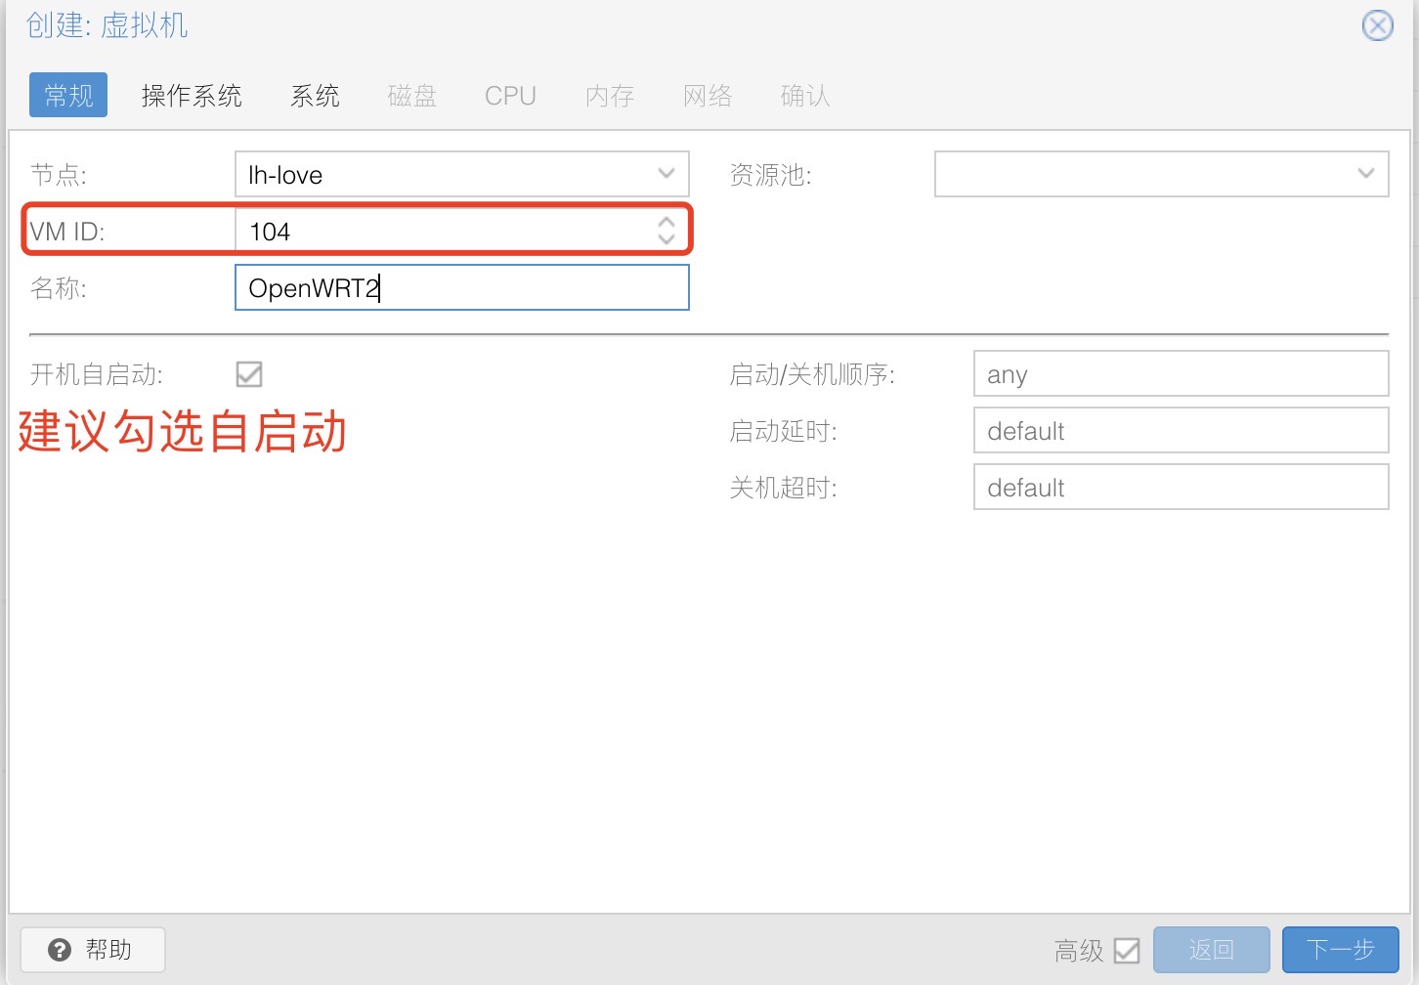The width and height of the screenshot is (1419, 985).
Task: Toggle the 高级 advanced checkbox
Action: point(1127,950)
